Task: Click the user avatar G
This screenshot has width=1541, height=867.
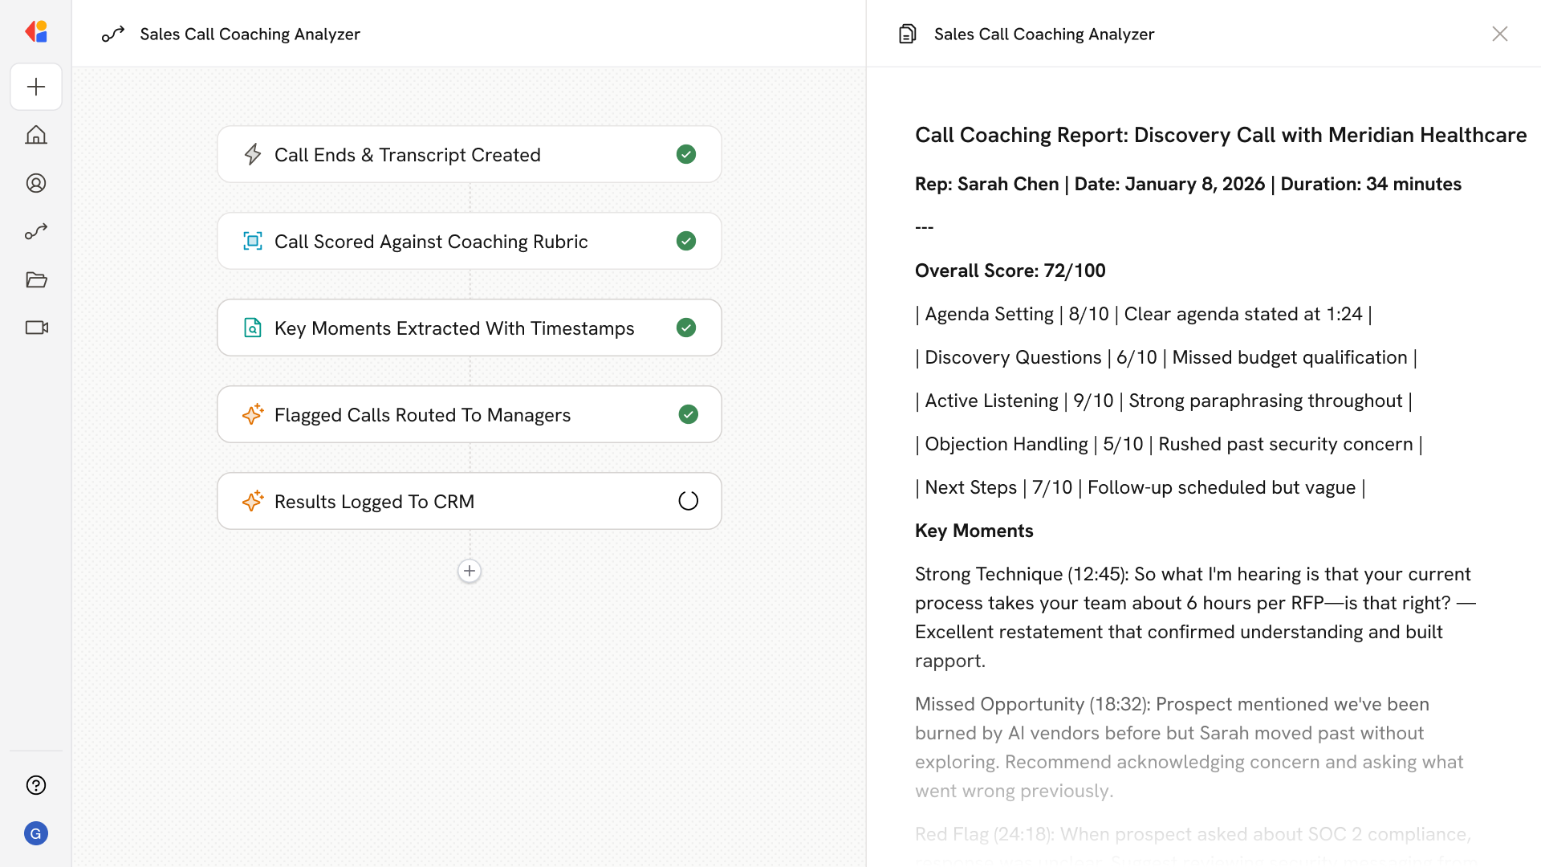Action: pyautogui.click(x=36, y=833)
